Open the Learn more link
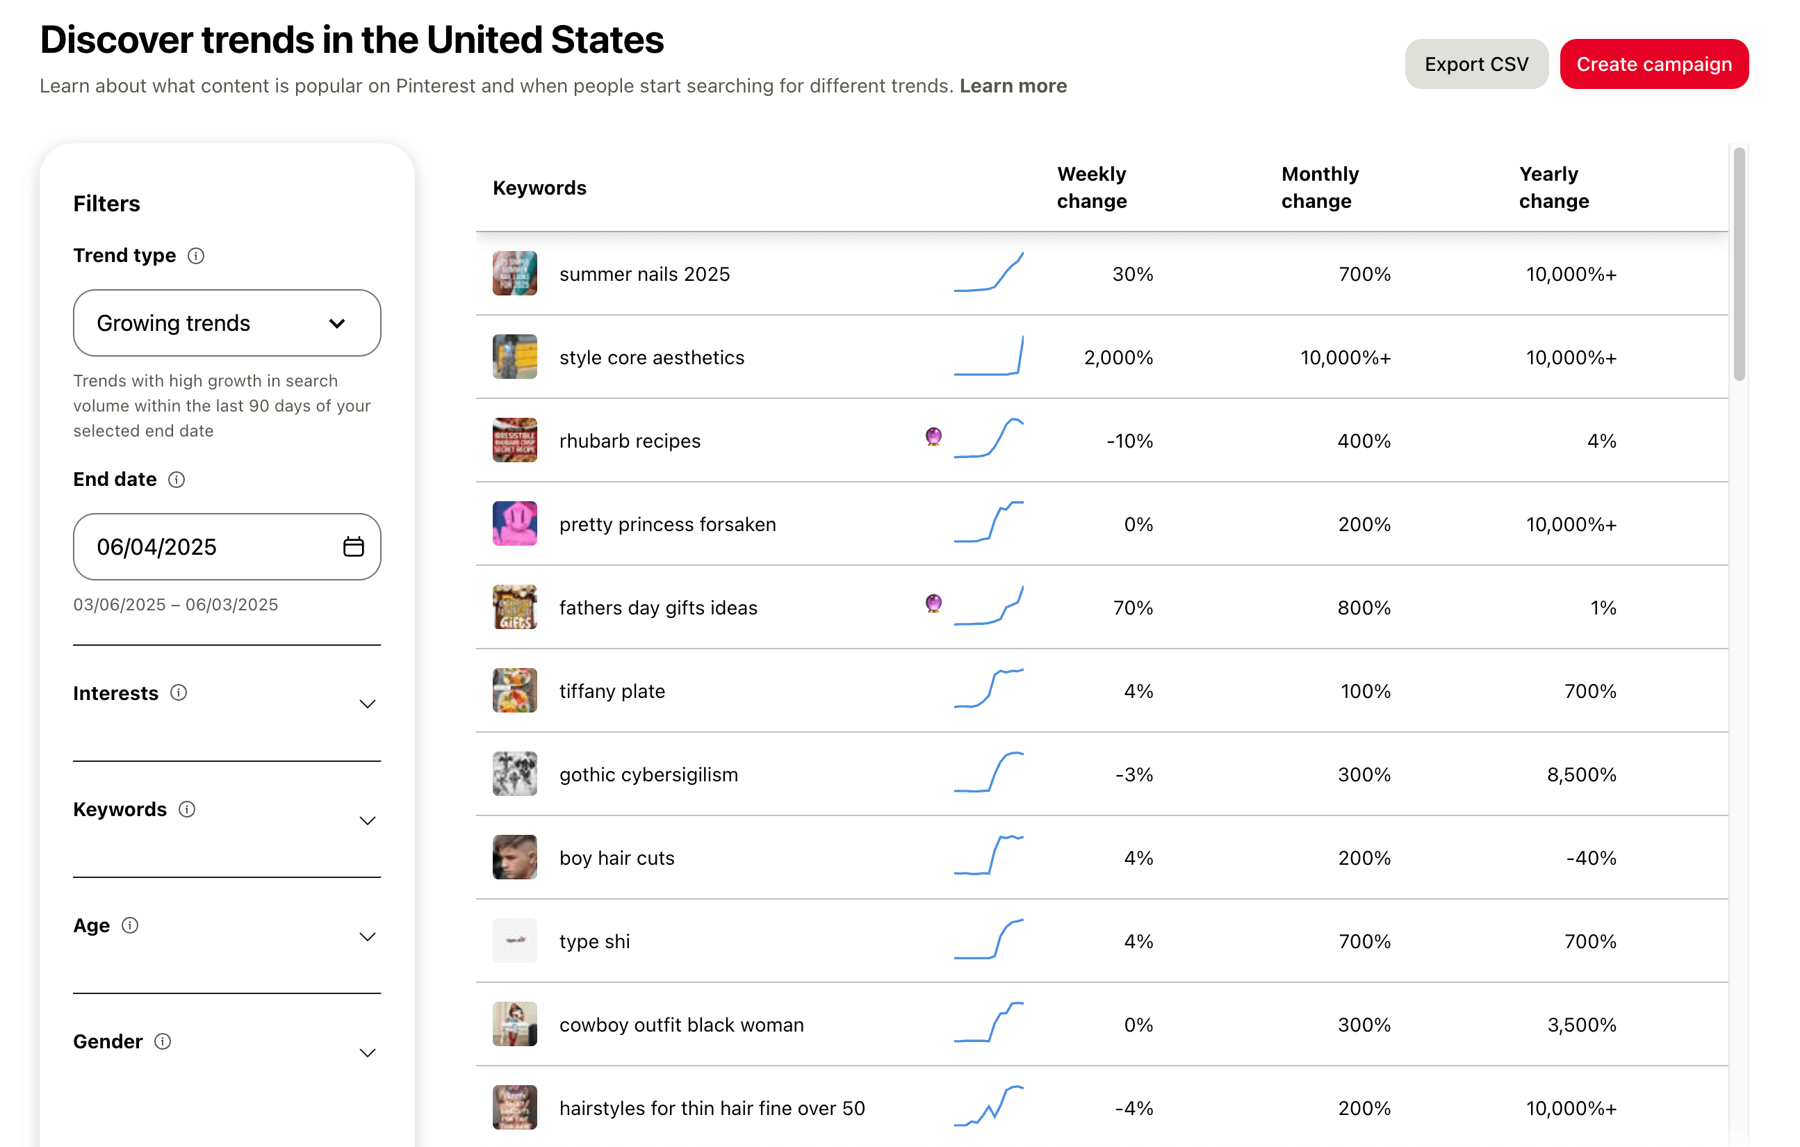Image resolution: width=1800 pixels, height=1147 pixels. (x=1013, y=86)
